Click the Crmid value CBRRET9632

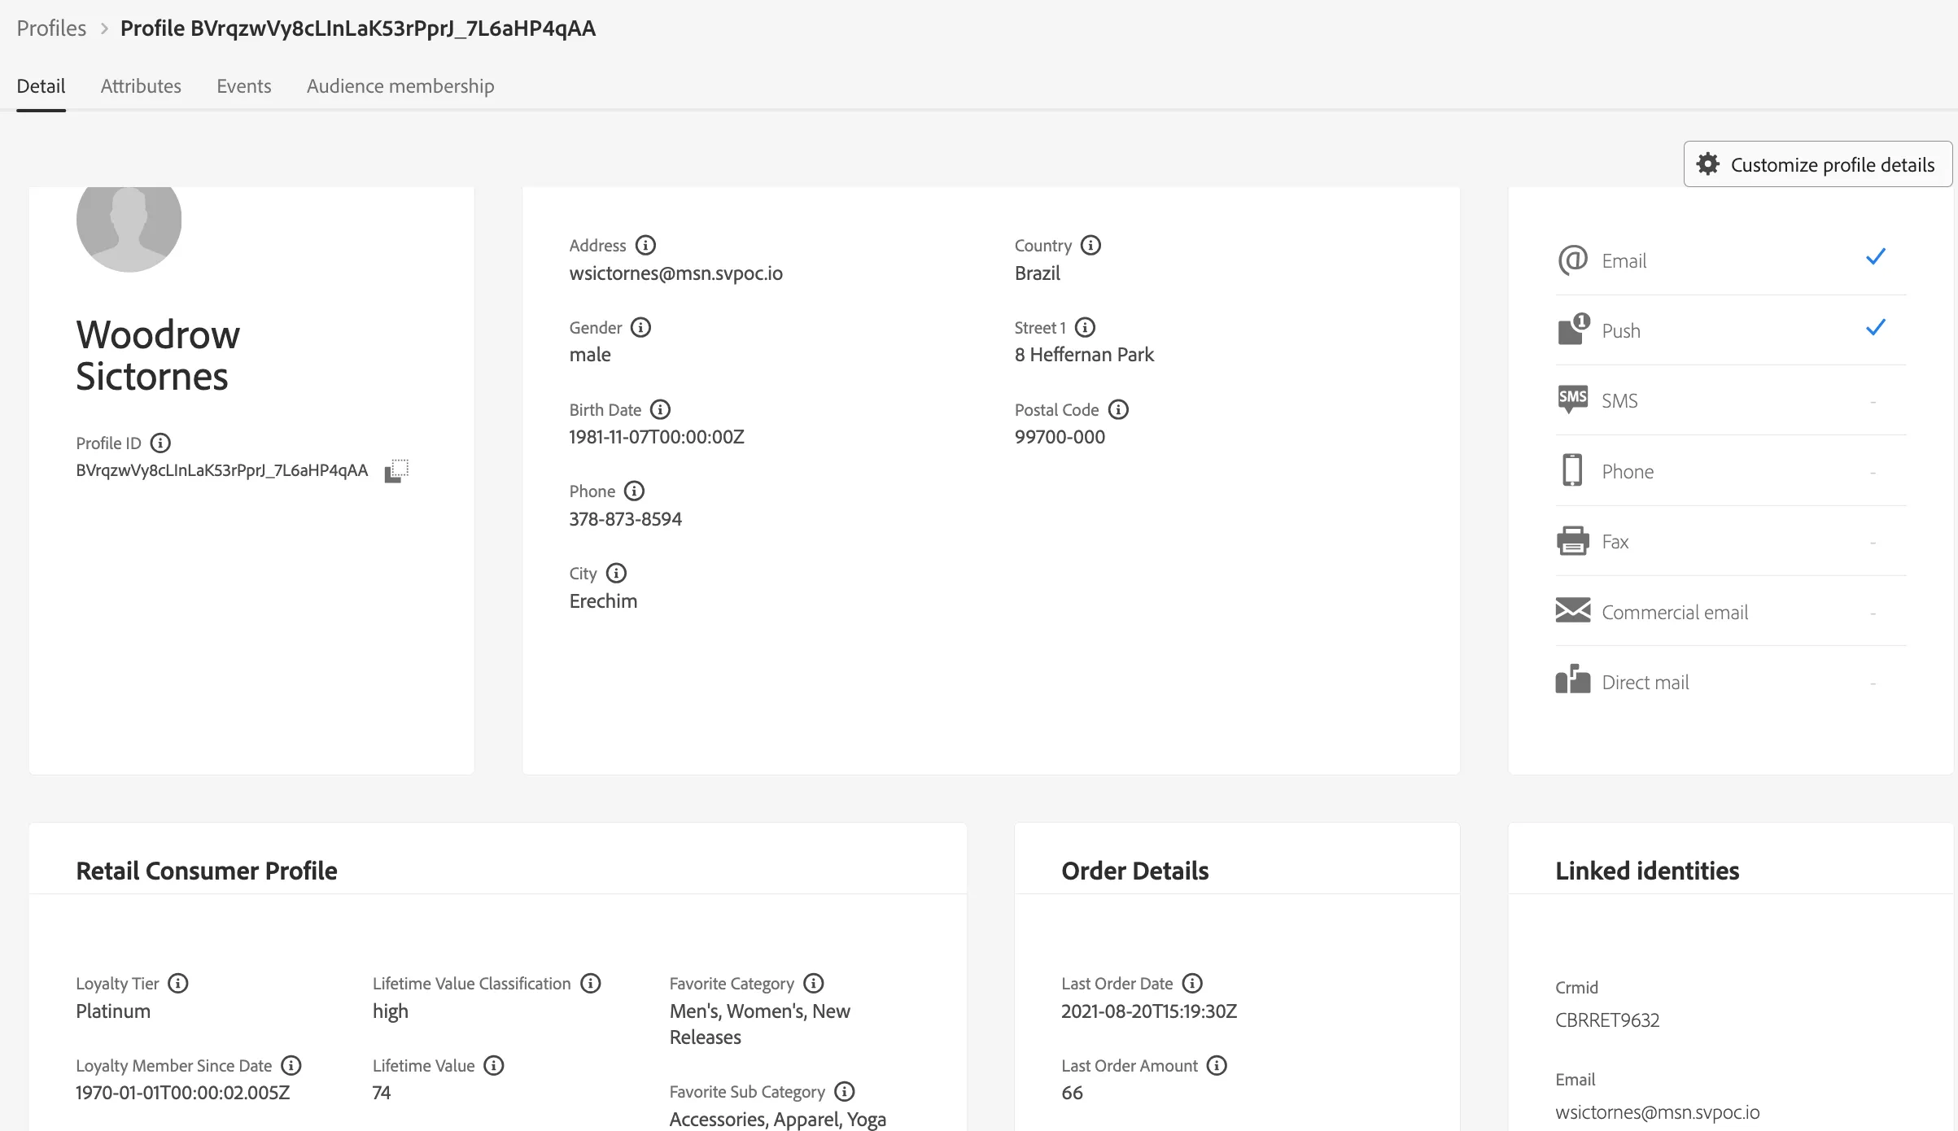click(x=1607, y=1020)
